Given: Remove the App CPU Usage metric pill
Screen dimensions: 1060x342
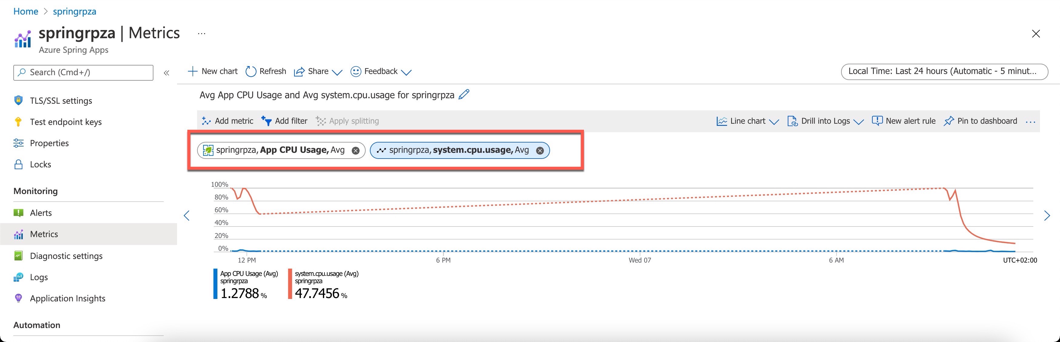Looking at the screenshot, I should pyautogui.click(x=356, y=151).
